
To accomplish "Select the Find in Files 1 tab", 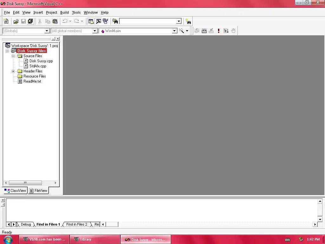I will tap(48, 224).
